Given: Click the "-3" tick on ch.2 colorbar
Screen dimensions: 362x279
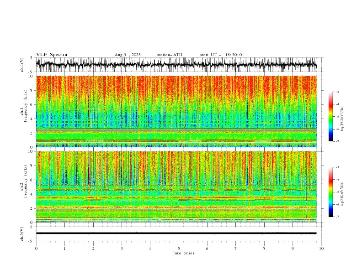Looking at the screenshot, I should (337, 167).
